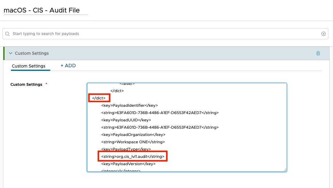Click the trash icon to delete Custom Settings payload

(x=318, y=53)
